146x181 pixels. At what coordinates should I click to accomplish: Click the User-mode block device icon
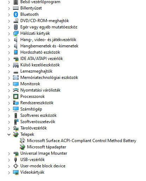point(16,166)
